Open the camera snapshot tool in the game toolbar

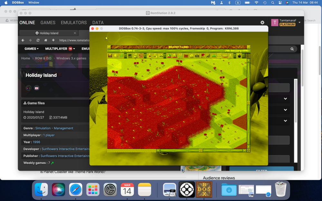197,55
